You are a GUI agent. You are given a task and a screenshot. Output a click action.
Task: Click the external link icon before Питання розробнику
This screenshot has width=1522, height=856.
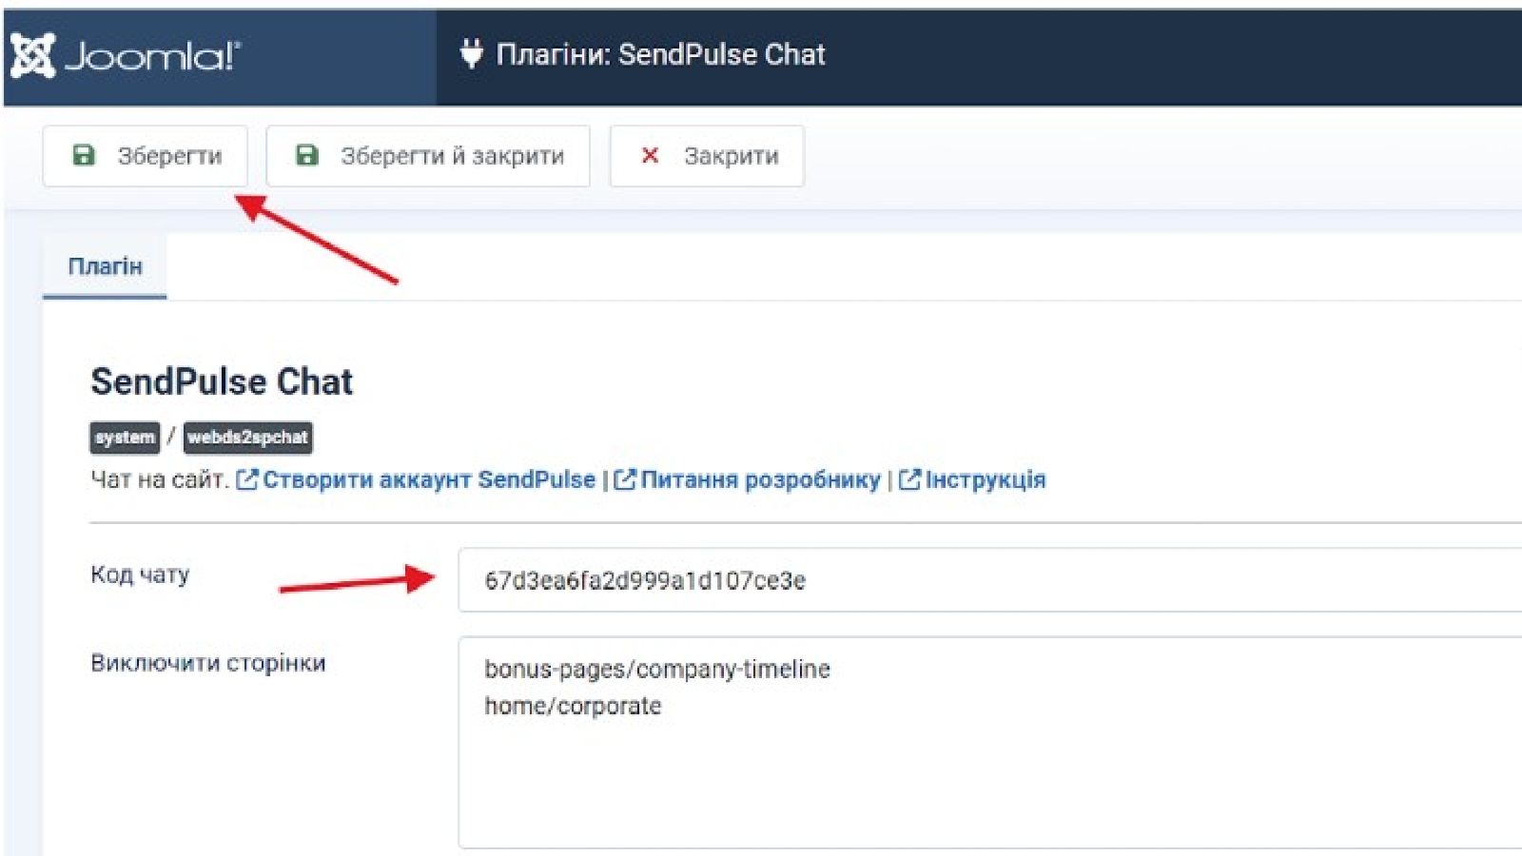624,479
